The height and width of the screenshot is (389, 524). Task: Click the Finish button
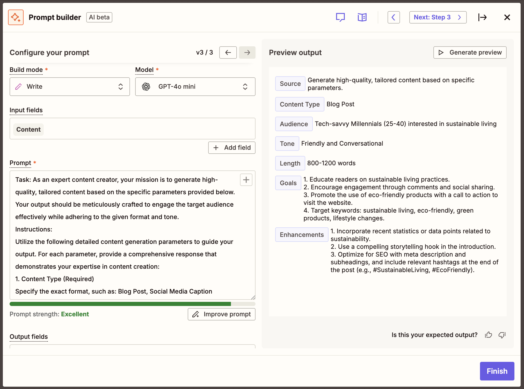(497, 371)
